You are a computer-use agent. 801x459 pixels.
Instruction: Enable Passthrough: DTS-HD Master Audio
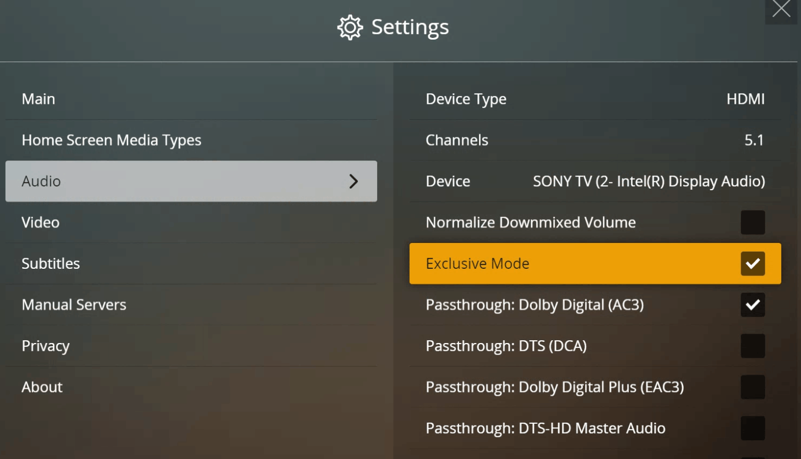[x=753, y=428]
